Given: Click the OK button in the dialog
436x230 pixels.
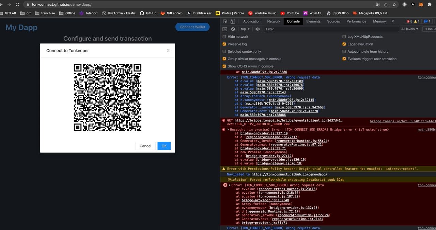Looking at the screenshot, I should click(x=164, y=146).
